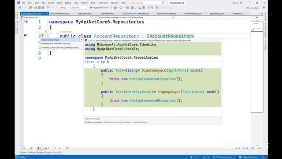282x159 pixels.
Task: Choose Implement all members explicitly
Action: (x=56, y=44)
